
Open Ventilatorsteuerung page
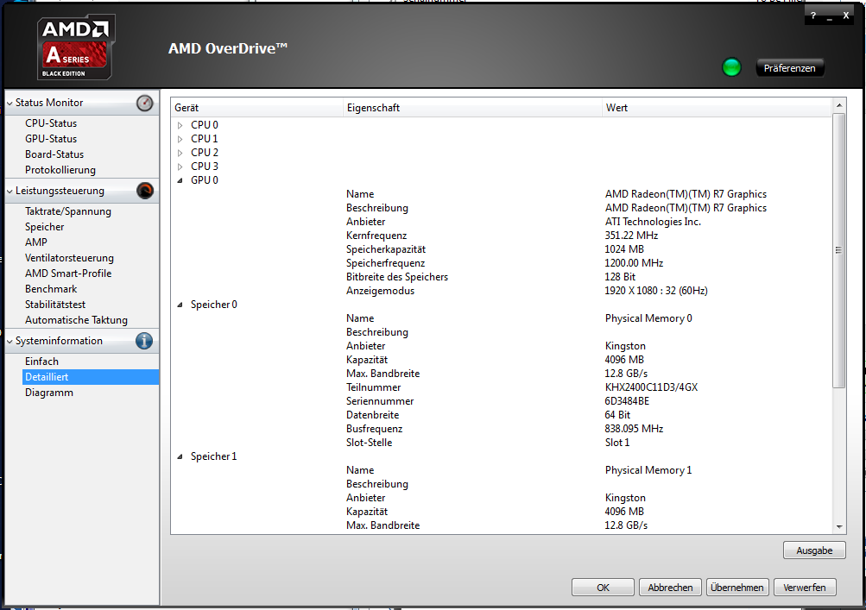69,257
